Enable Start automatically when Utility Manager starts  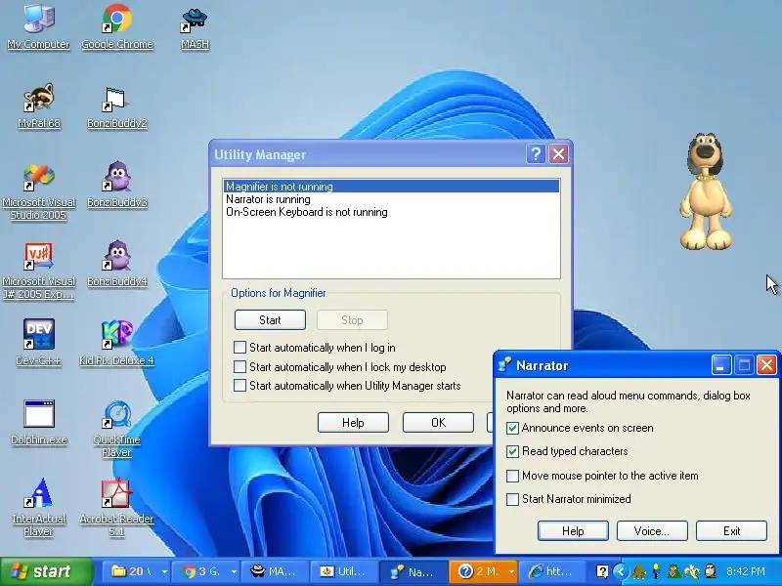[x=239, y=385]
